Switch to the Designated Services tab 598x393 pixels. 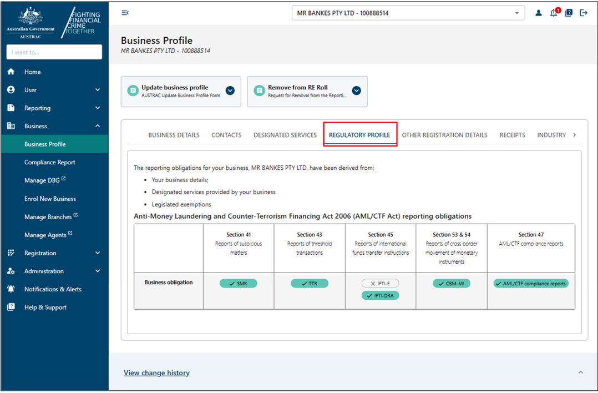tap(285, 135)
